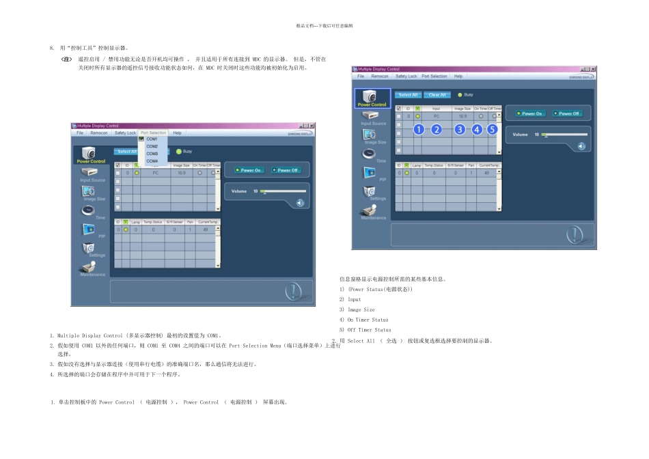Click Power Off in the COM menu window

pyautogui.click(x=285, y=170)
